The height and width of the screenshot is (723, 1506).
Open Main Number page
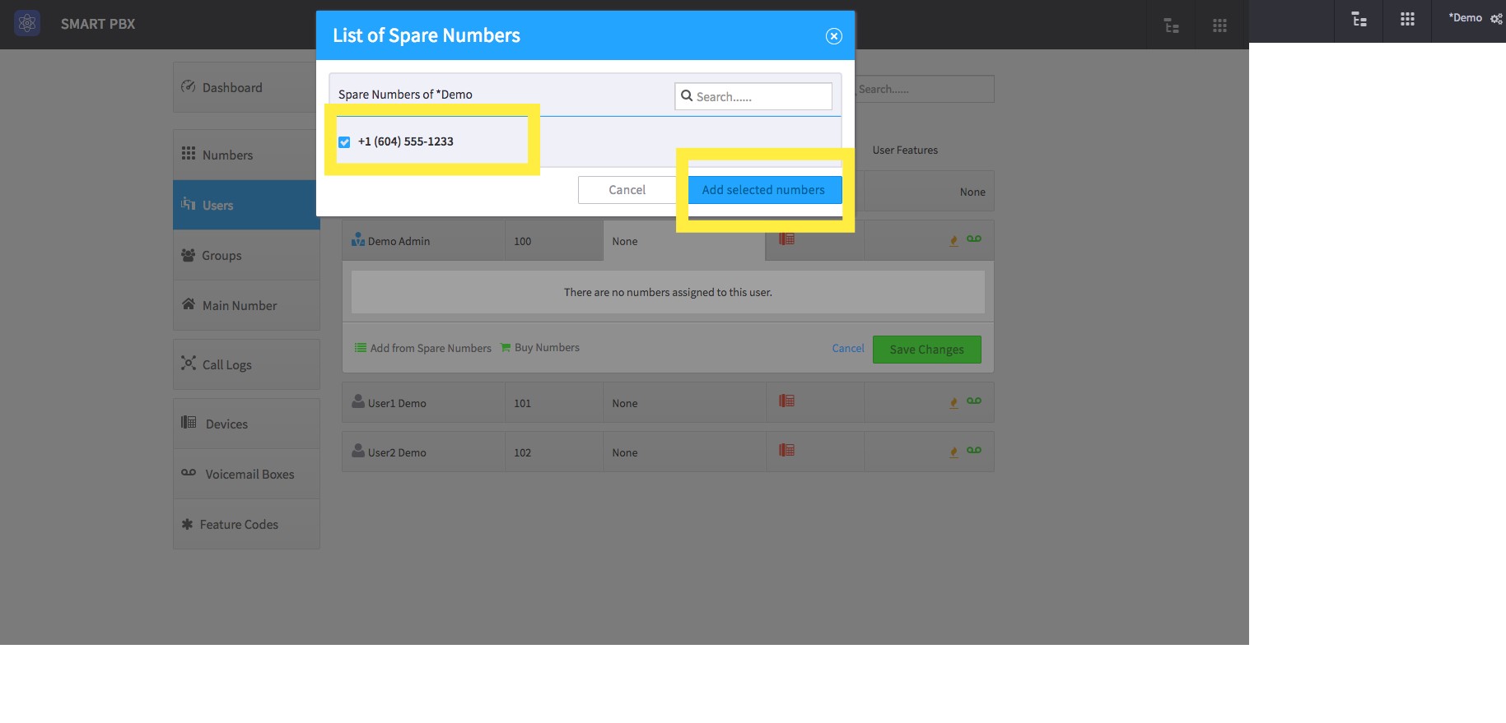tap(246, 305)
